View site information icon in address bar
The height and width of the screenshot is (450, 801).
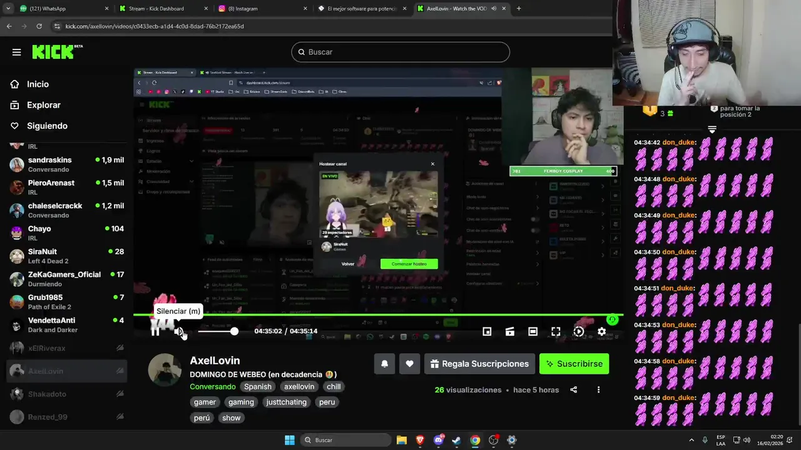(x=57, y=26)
